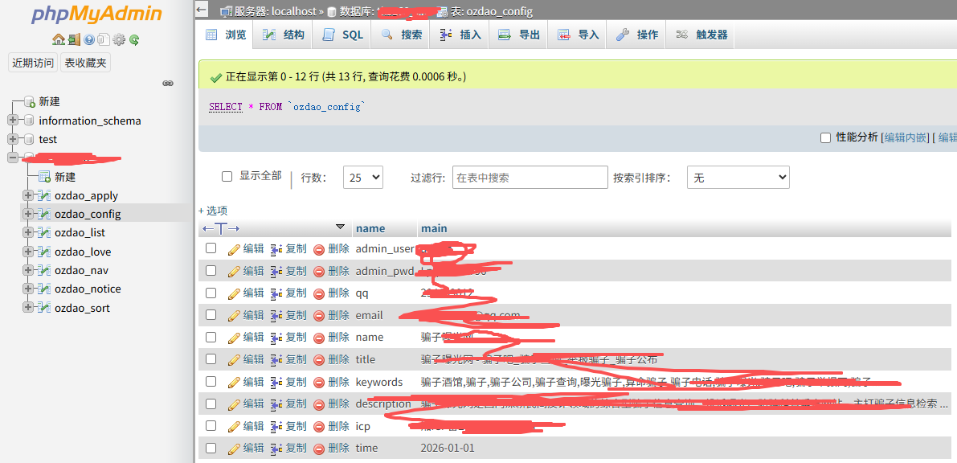Click the pencil edit icon for email row

pyautogui.click(x=234, y=316)
